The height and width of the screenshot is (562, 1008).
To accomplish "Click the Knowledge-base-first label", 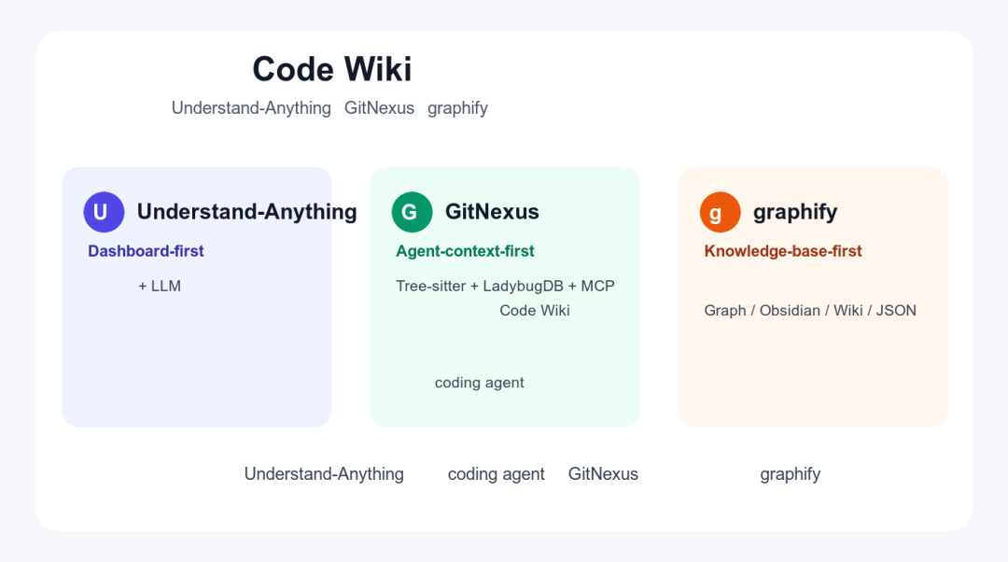I will [783, 251].
